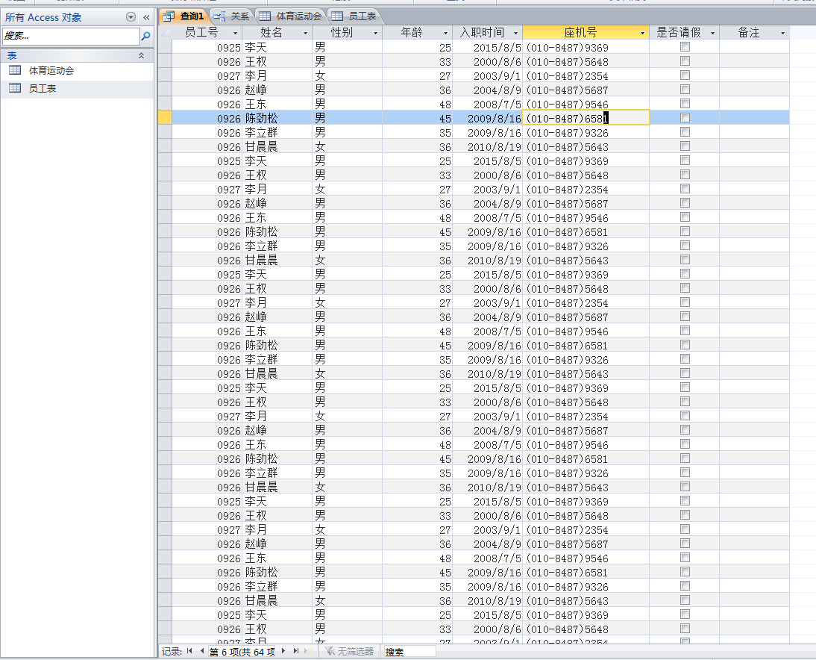The image size is (816, 660).
Task: Click row selector of highlighted 陈劲松 record
Action: click(x=165, y=118)
